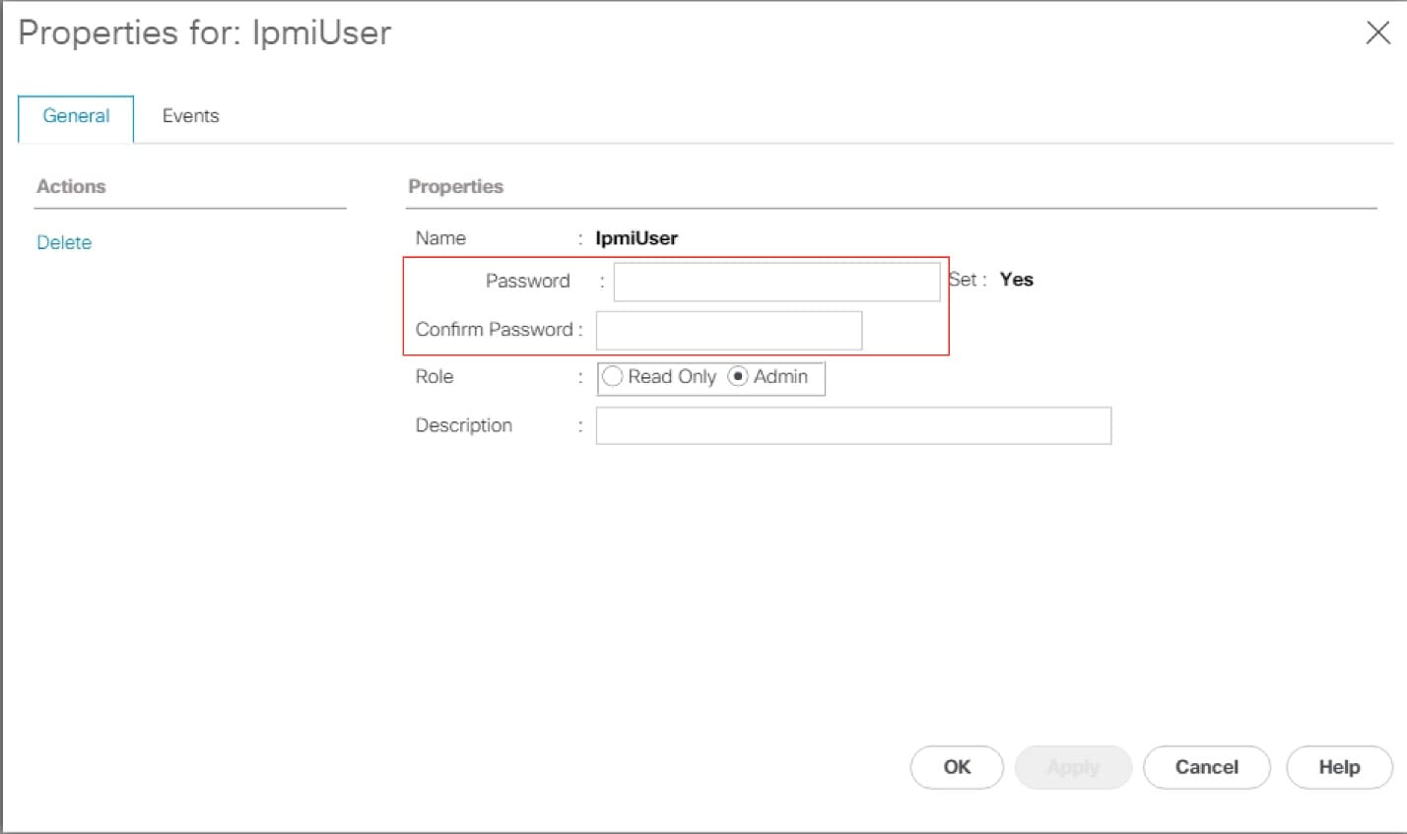Image resolution: width=1407 pixels, height=834 pixels.
Task: Click the Confirm Password label text
Action: coord(494,330)
